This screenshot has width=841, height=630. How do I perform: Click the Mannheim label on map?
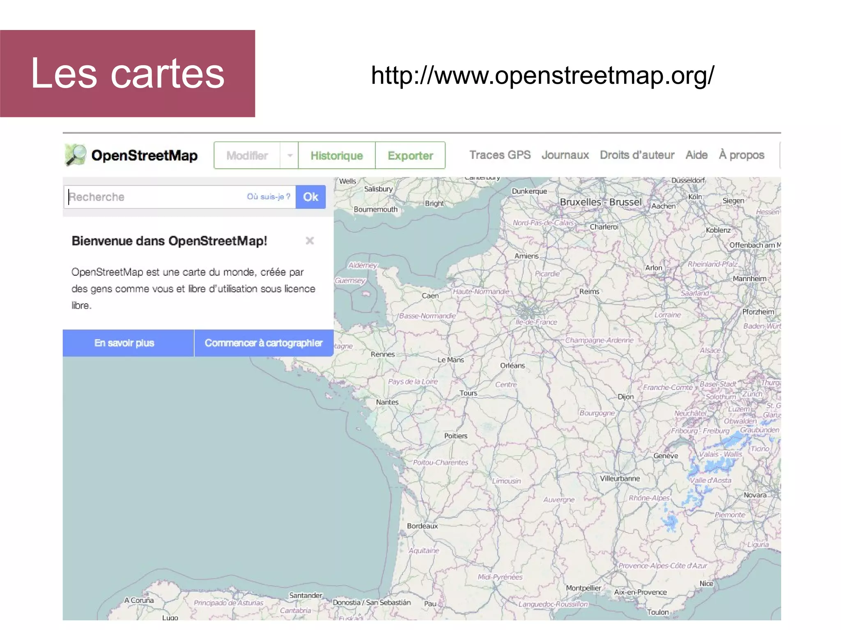[x=749, y=279]
